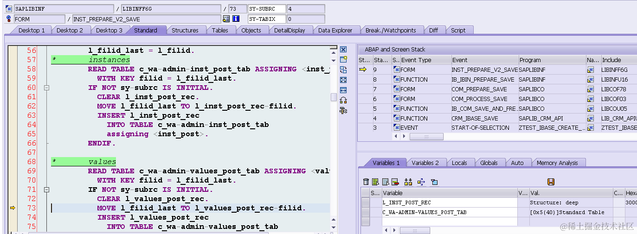Open navigation icon for LIBINFF6G include row

pos(591,70)
